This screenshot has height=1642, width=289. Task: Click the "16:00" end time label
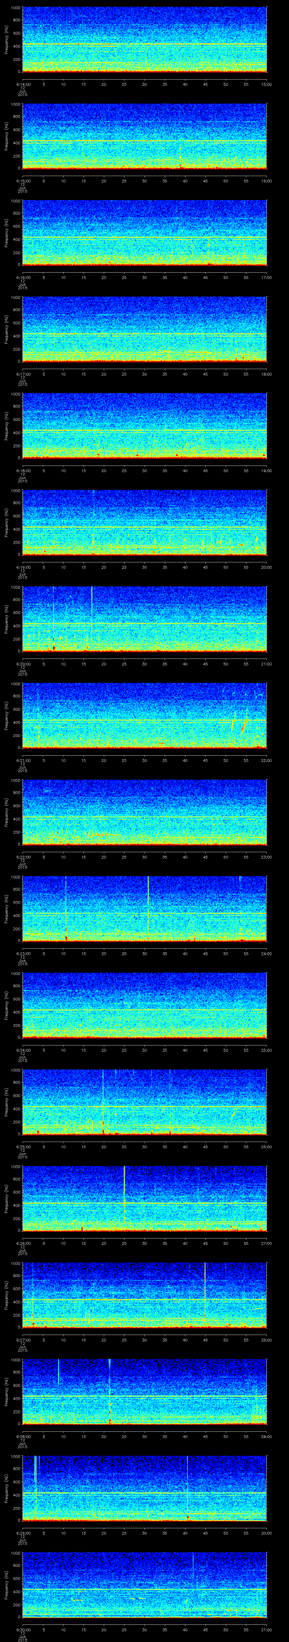(266, 181)
